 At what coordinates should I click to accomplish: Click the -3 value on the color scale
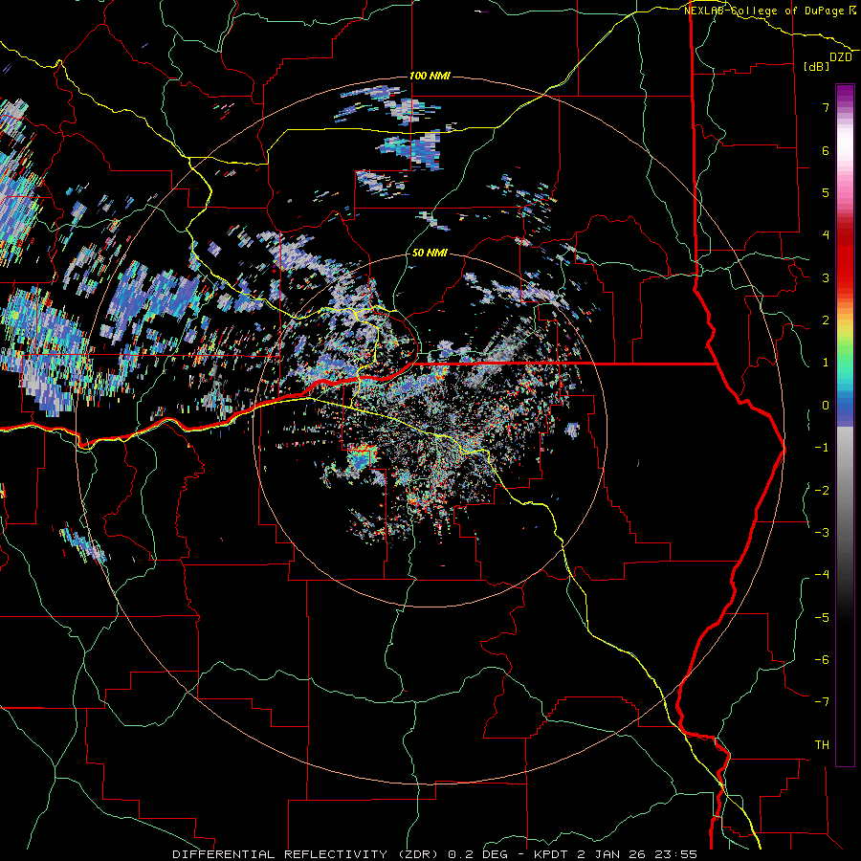[822, 533]
